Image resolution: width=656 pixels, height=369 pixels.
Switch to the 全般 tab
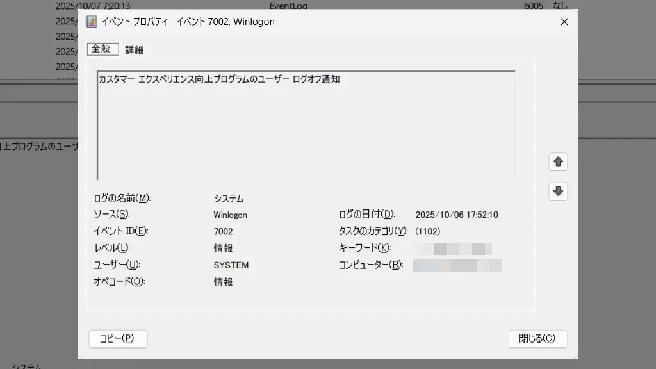click(x=102, y=49)
